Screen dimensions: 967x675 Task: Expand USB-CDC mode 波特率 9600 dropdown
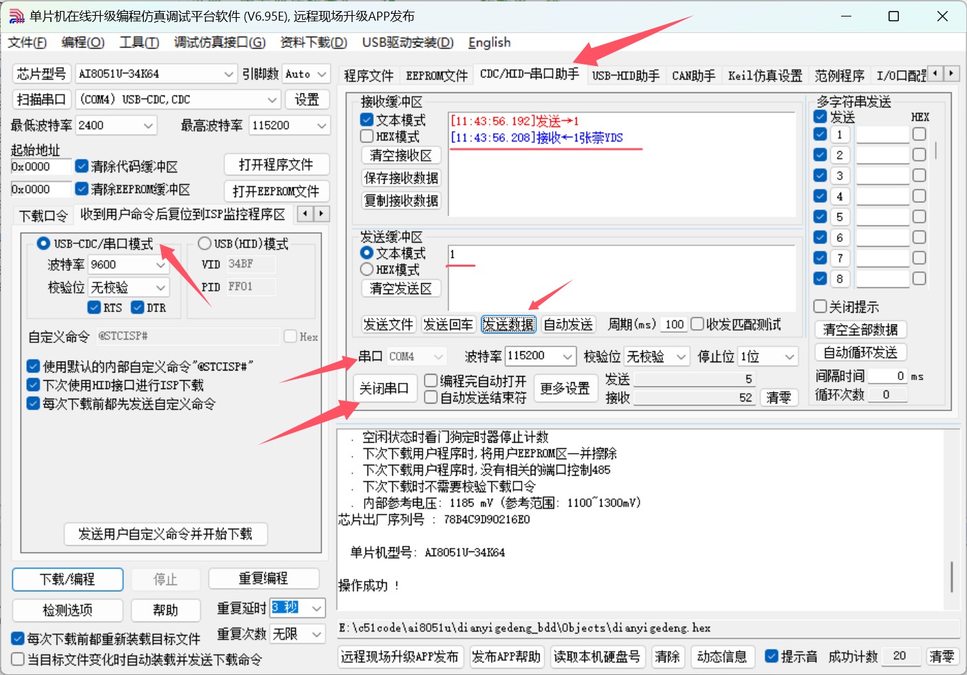[161, 265]
